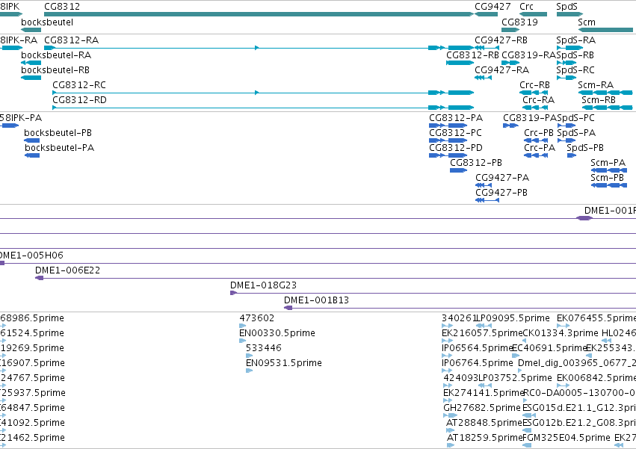
Task: Select the IP06764.5prime EST label
Action: tap(478, 363)
